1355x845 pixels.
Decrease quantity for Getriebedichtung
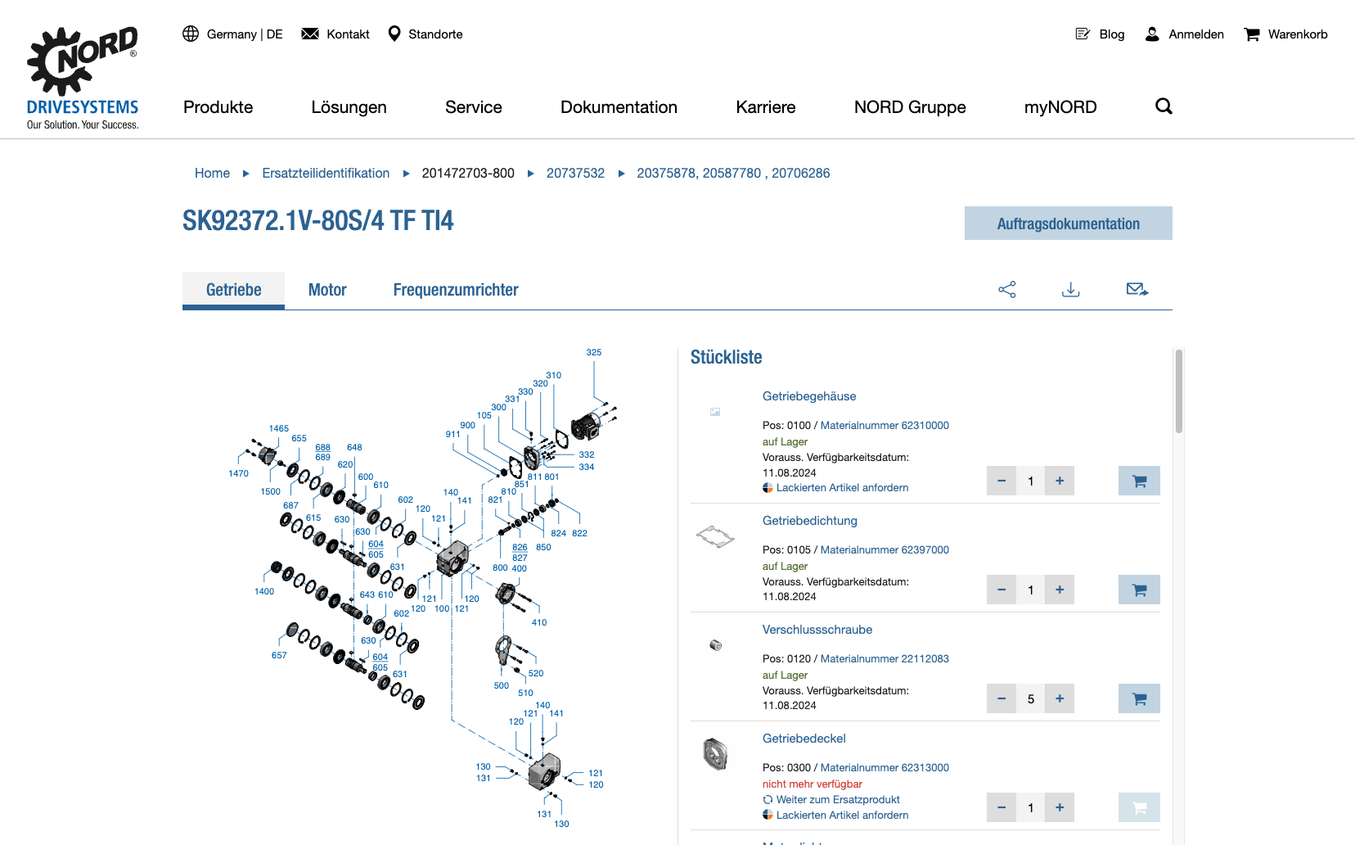(1002, 590)
